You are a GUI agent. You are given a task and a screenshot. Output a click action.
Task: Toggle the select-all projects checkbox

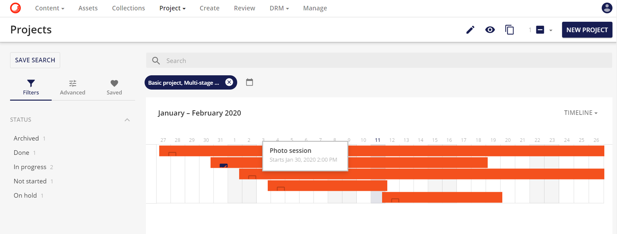pyautogui.click(x=540, y=30)
